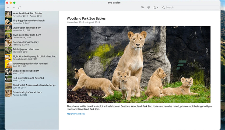
Task: Click the minus icon to remove an event
Action: (14, 7)
